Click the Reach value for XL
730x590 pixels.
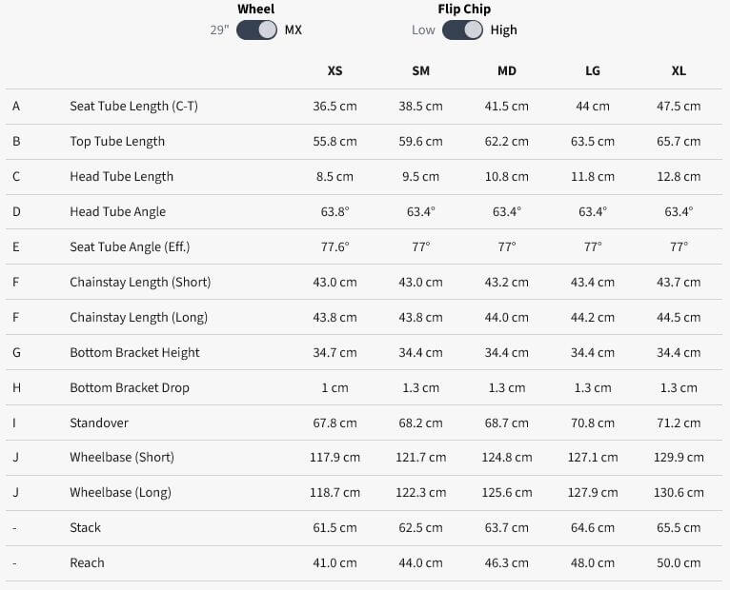[x=679, y=562]
